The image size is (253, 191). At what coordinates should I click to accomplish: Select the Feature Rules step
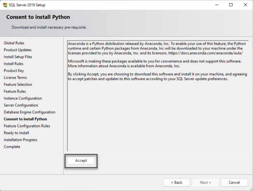pos(15,91)
